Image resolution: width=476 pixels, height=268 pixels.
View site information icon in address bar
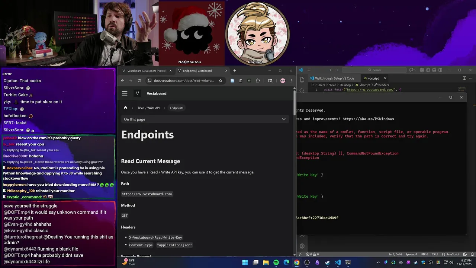149,80
